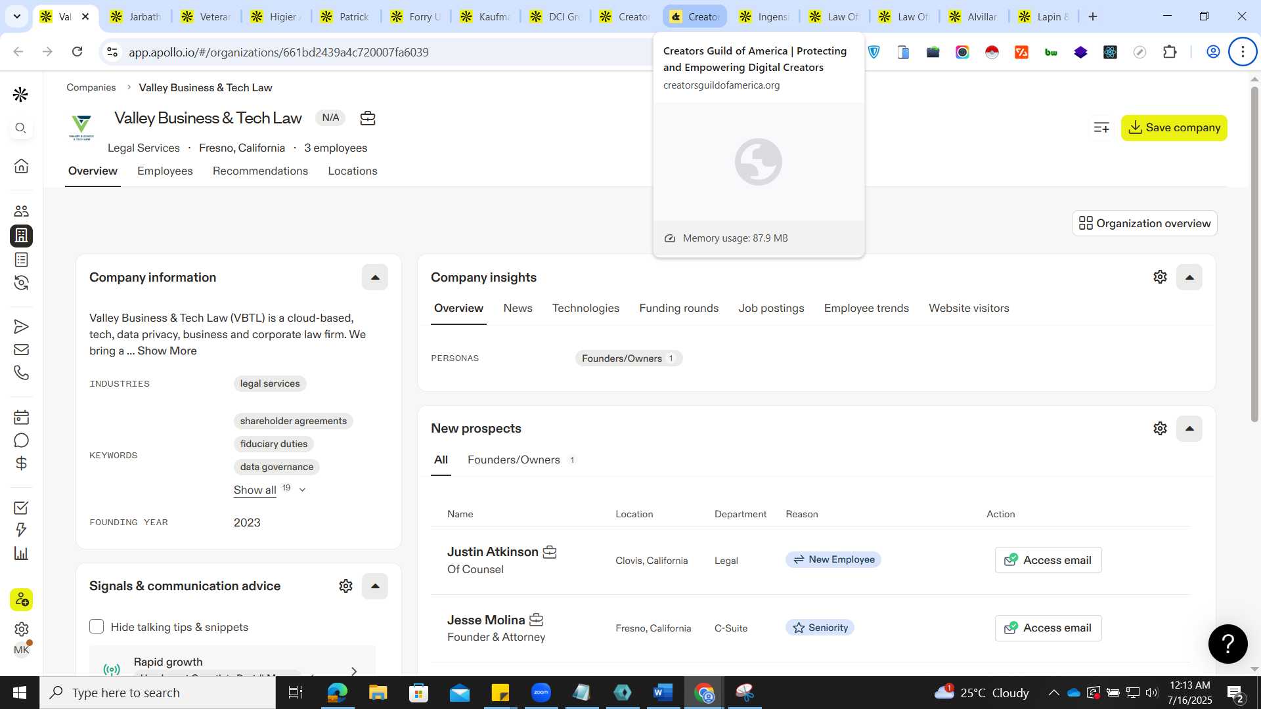Open the Employee trends tab
This screenshot has height=709, width=1261.
pyautogui.click(x=866, y=308)
